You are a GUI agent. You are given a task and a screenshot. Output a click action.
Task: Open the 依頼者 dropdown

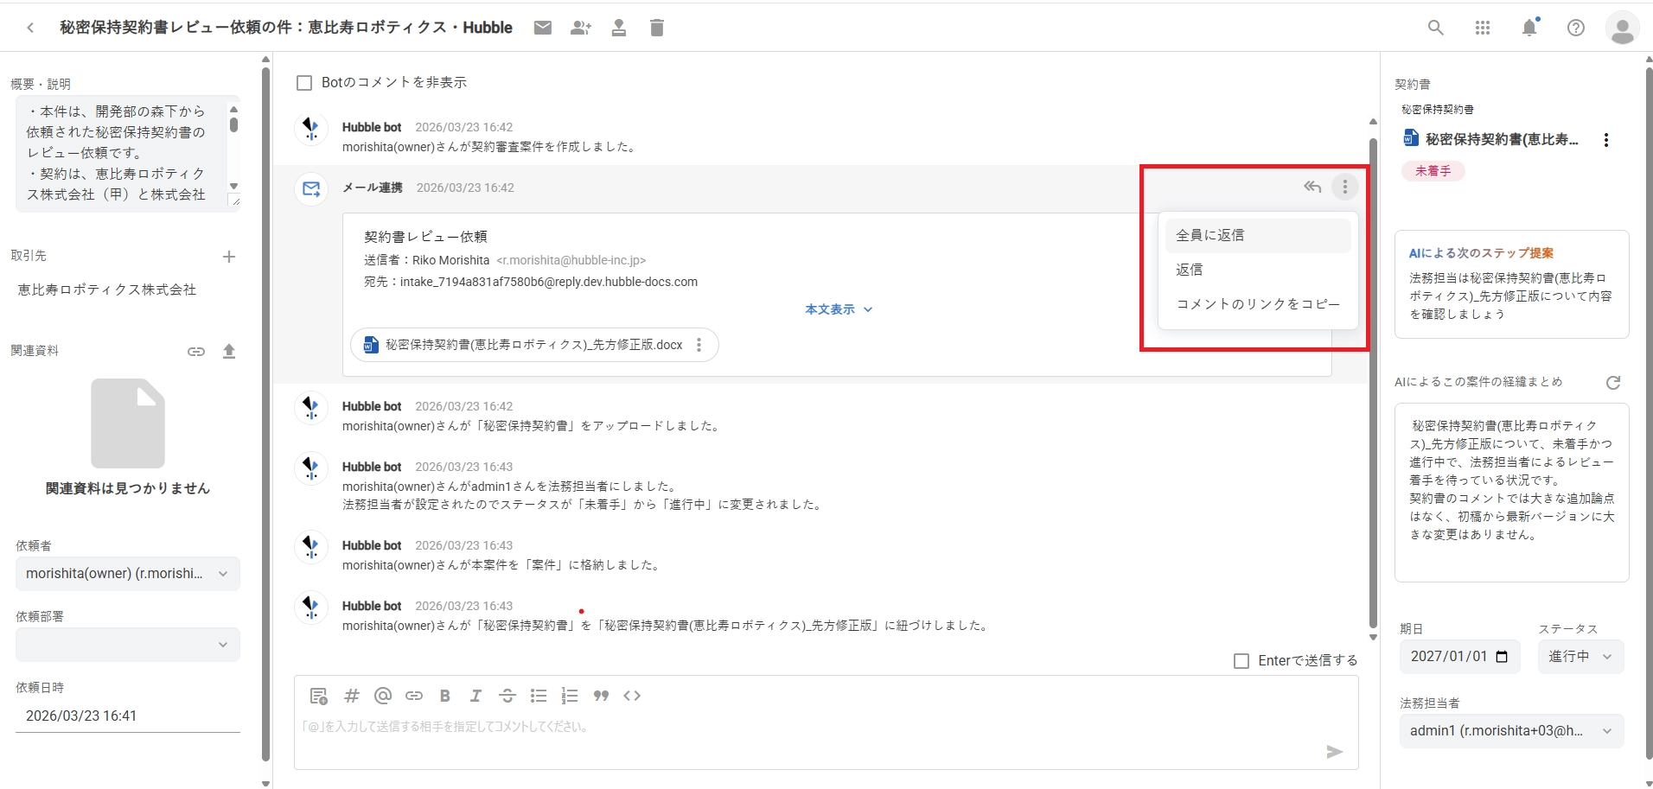tap(127, 574)
